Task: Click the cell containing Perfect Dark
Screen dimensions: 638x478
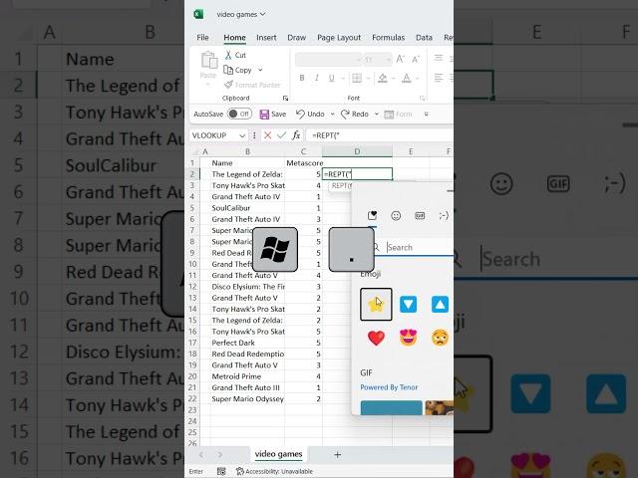Action: pyautogui.click(x=247, y=343)
